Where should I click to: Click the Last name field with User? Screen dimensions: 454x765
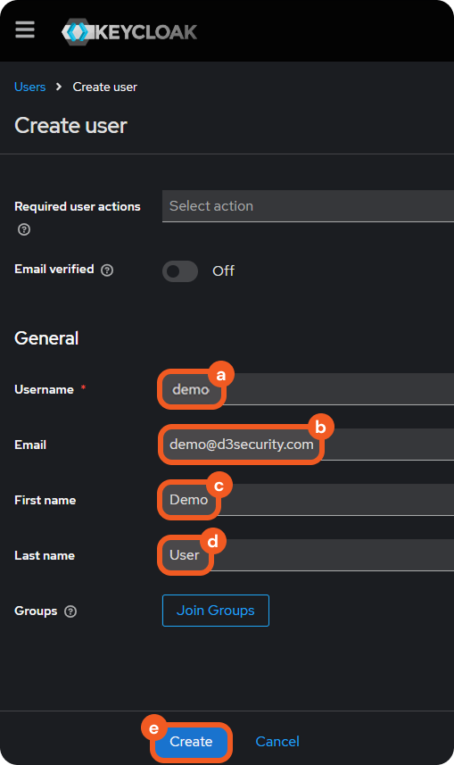(x=309, y=554)
